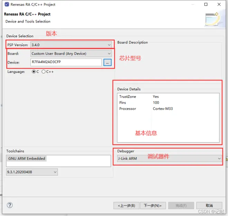Open the Board selection dropdown

pos(71,54)
